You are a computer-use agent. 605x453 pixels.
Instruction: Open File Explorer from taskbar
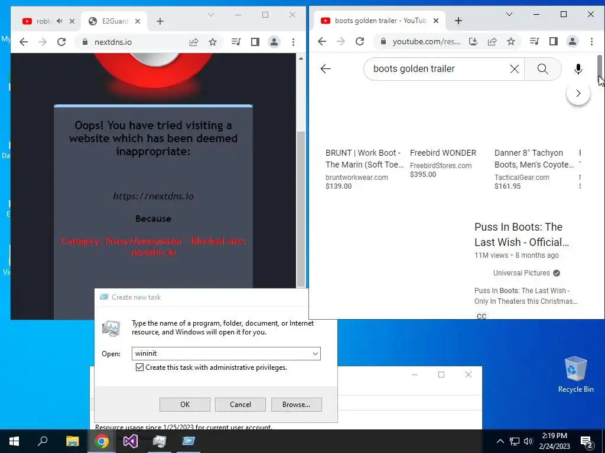point(72,441)
